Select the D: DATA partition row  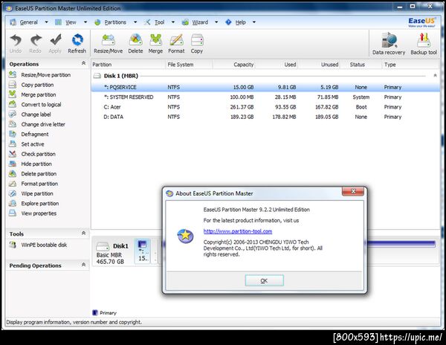point(265,117)
